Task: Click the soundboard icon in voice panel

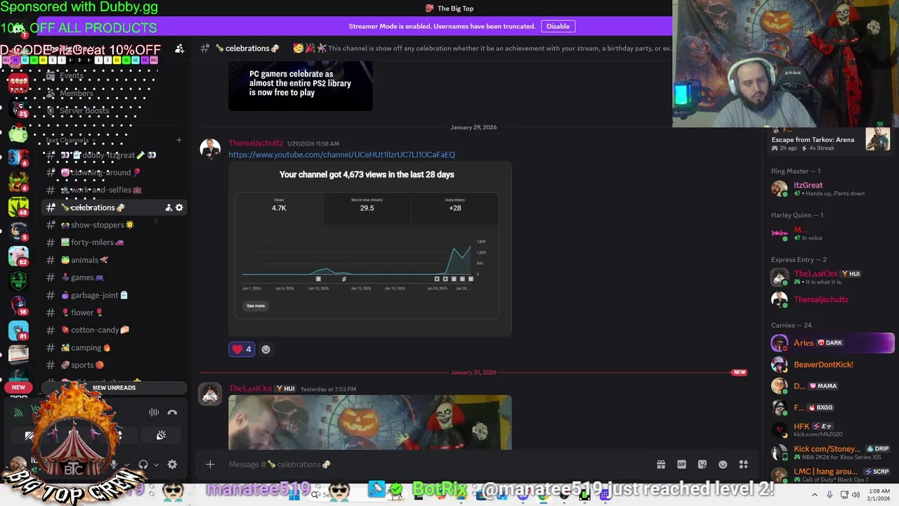Action: tap(161, 436)
